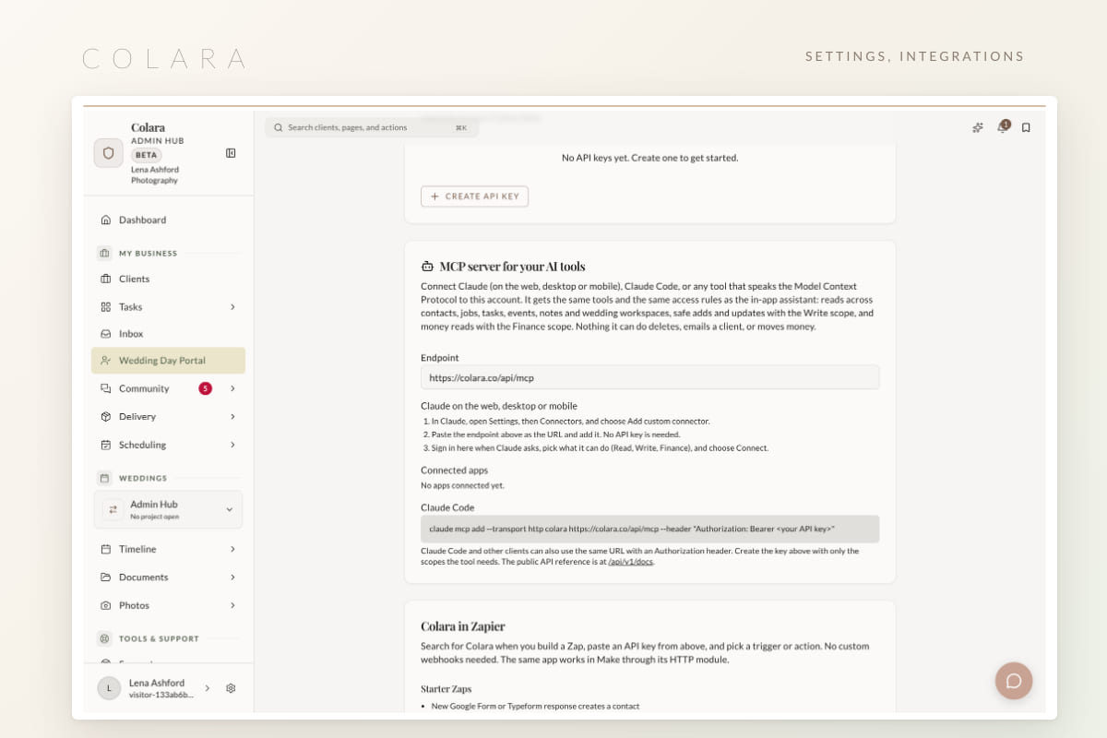Viewport: 1107px width, 738px height.
Task: Go to Clients page
Action: pyautogui.click(x=169, y=279)
